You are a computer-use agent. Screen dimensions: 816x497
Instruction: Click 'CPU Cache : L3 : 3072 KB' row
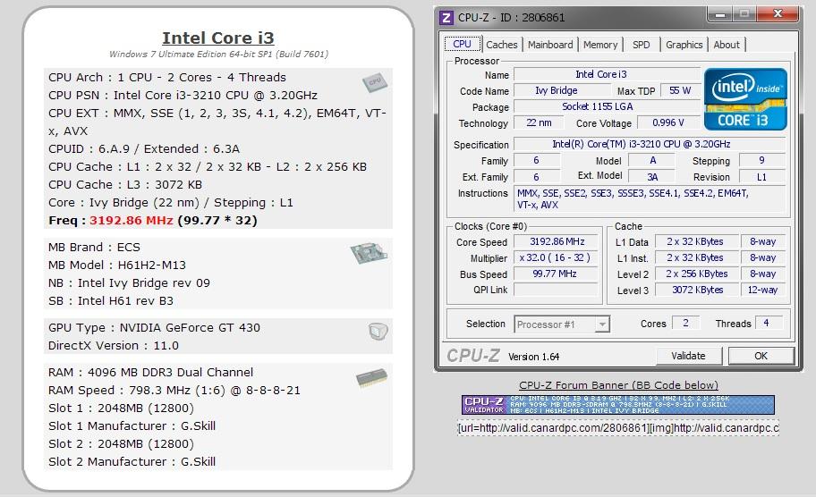click(125, 184)
